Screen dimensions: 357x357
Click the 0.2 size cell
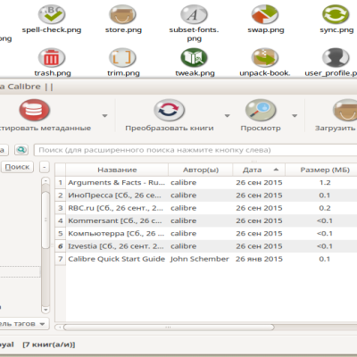[325, 208]
